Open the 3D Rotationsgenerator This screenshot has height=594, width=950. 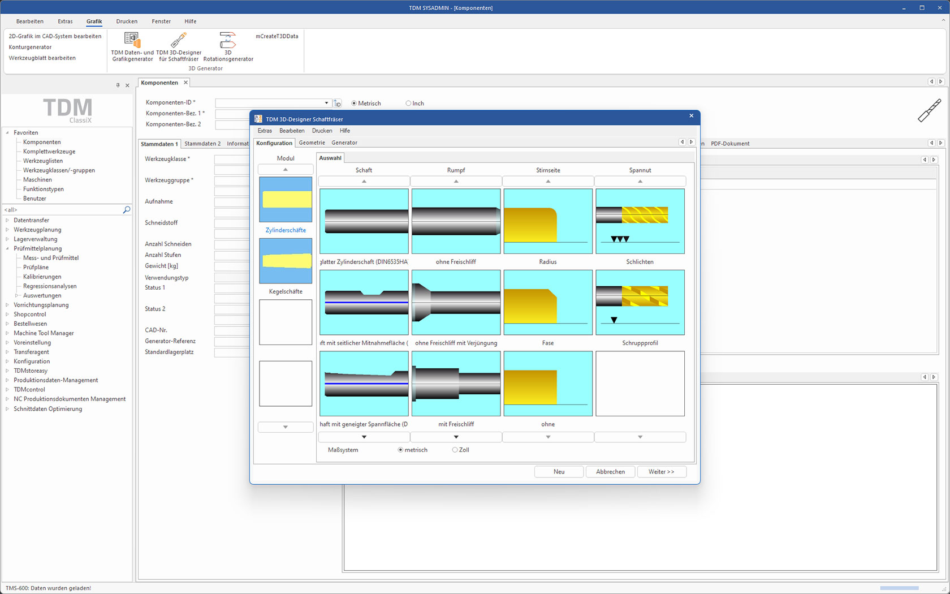point(228,47)
